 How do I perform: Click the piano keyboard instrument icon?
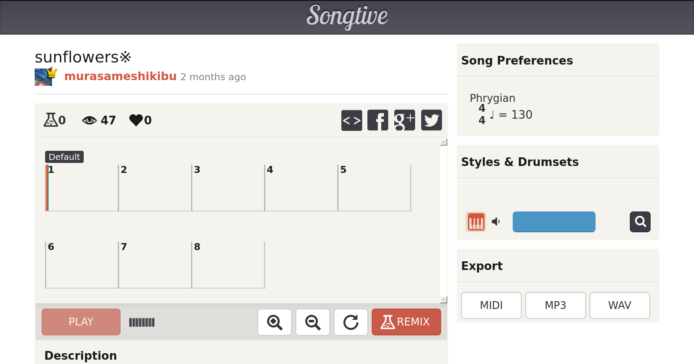pyautogui.click(x=476, y=222)
